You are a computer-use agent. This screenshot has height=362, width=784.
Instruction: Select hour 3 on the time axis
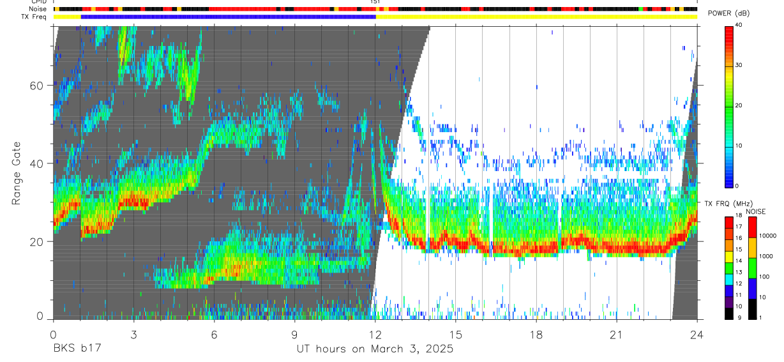click(x=133, y=335)
